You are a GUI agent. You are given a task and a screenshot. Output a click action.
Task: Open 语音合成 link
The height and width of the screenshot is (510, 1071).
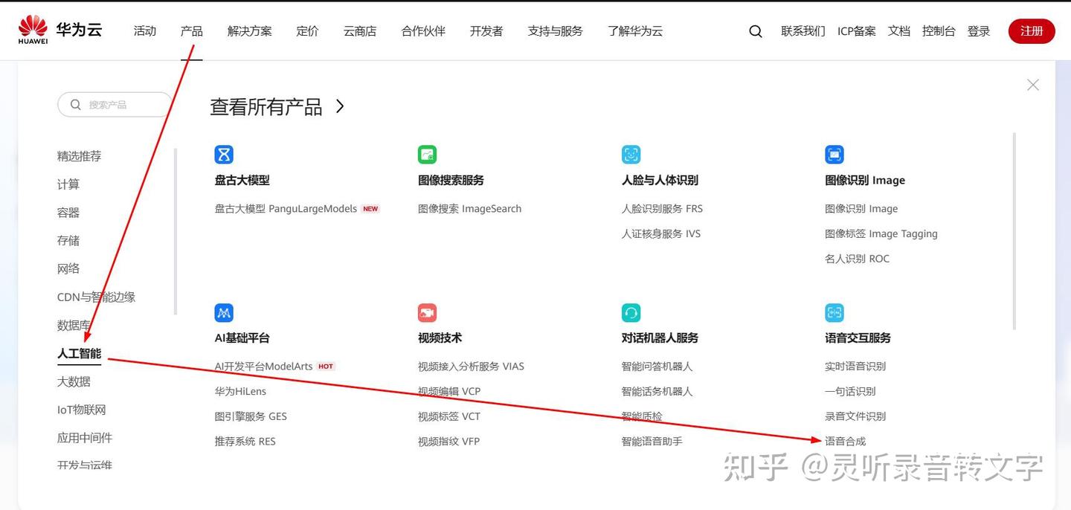(x=846, y=442)
